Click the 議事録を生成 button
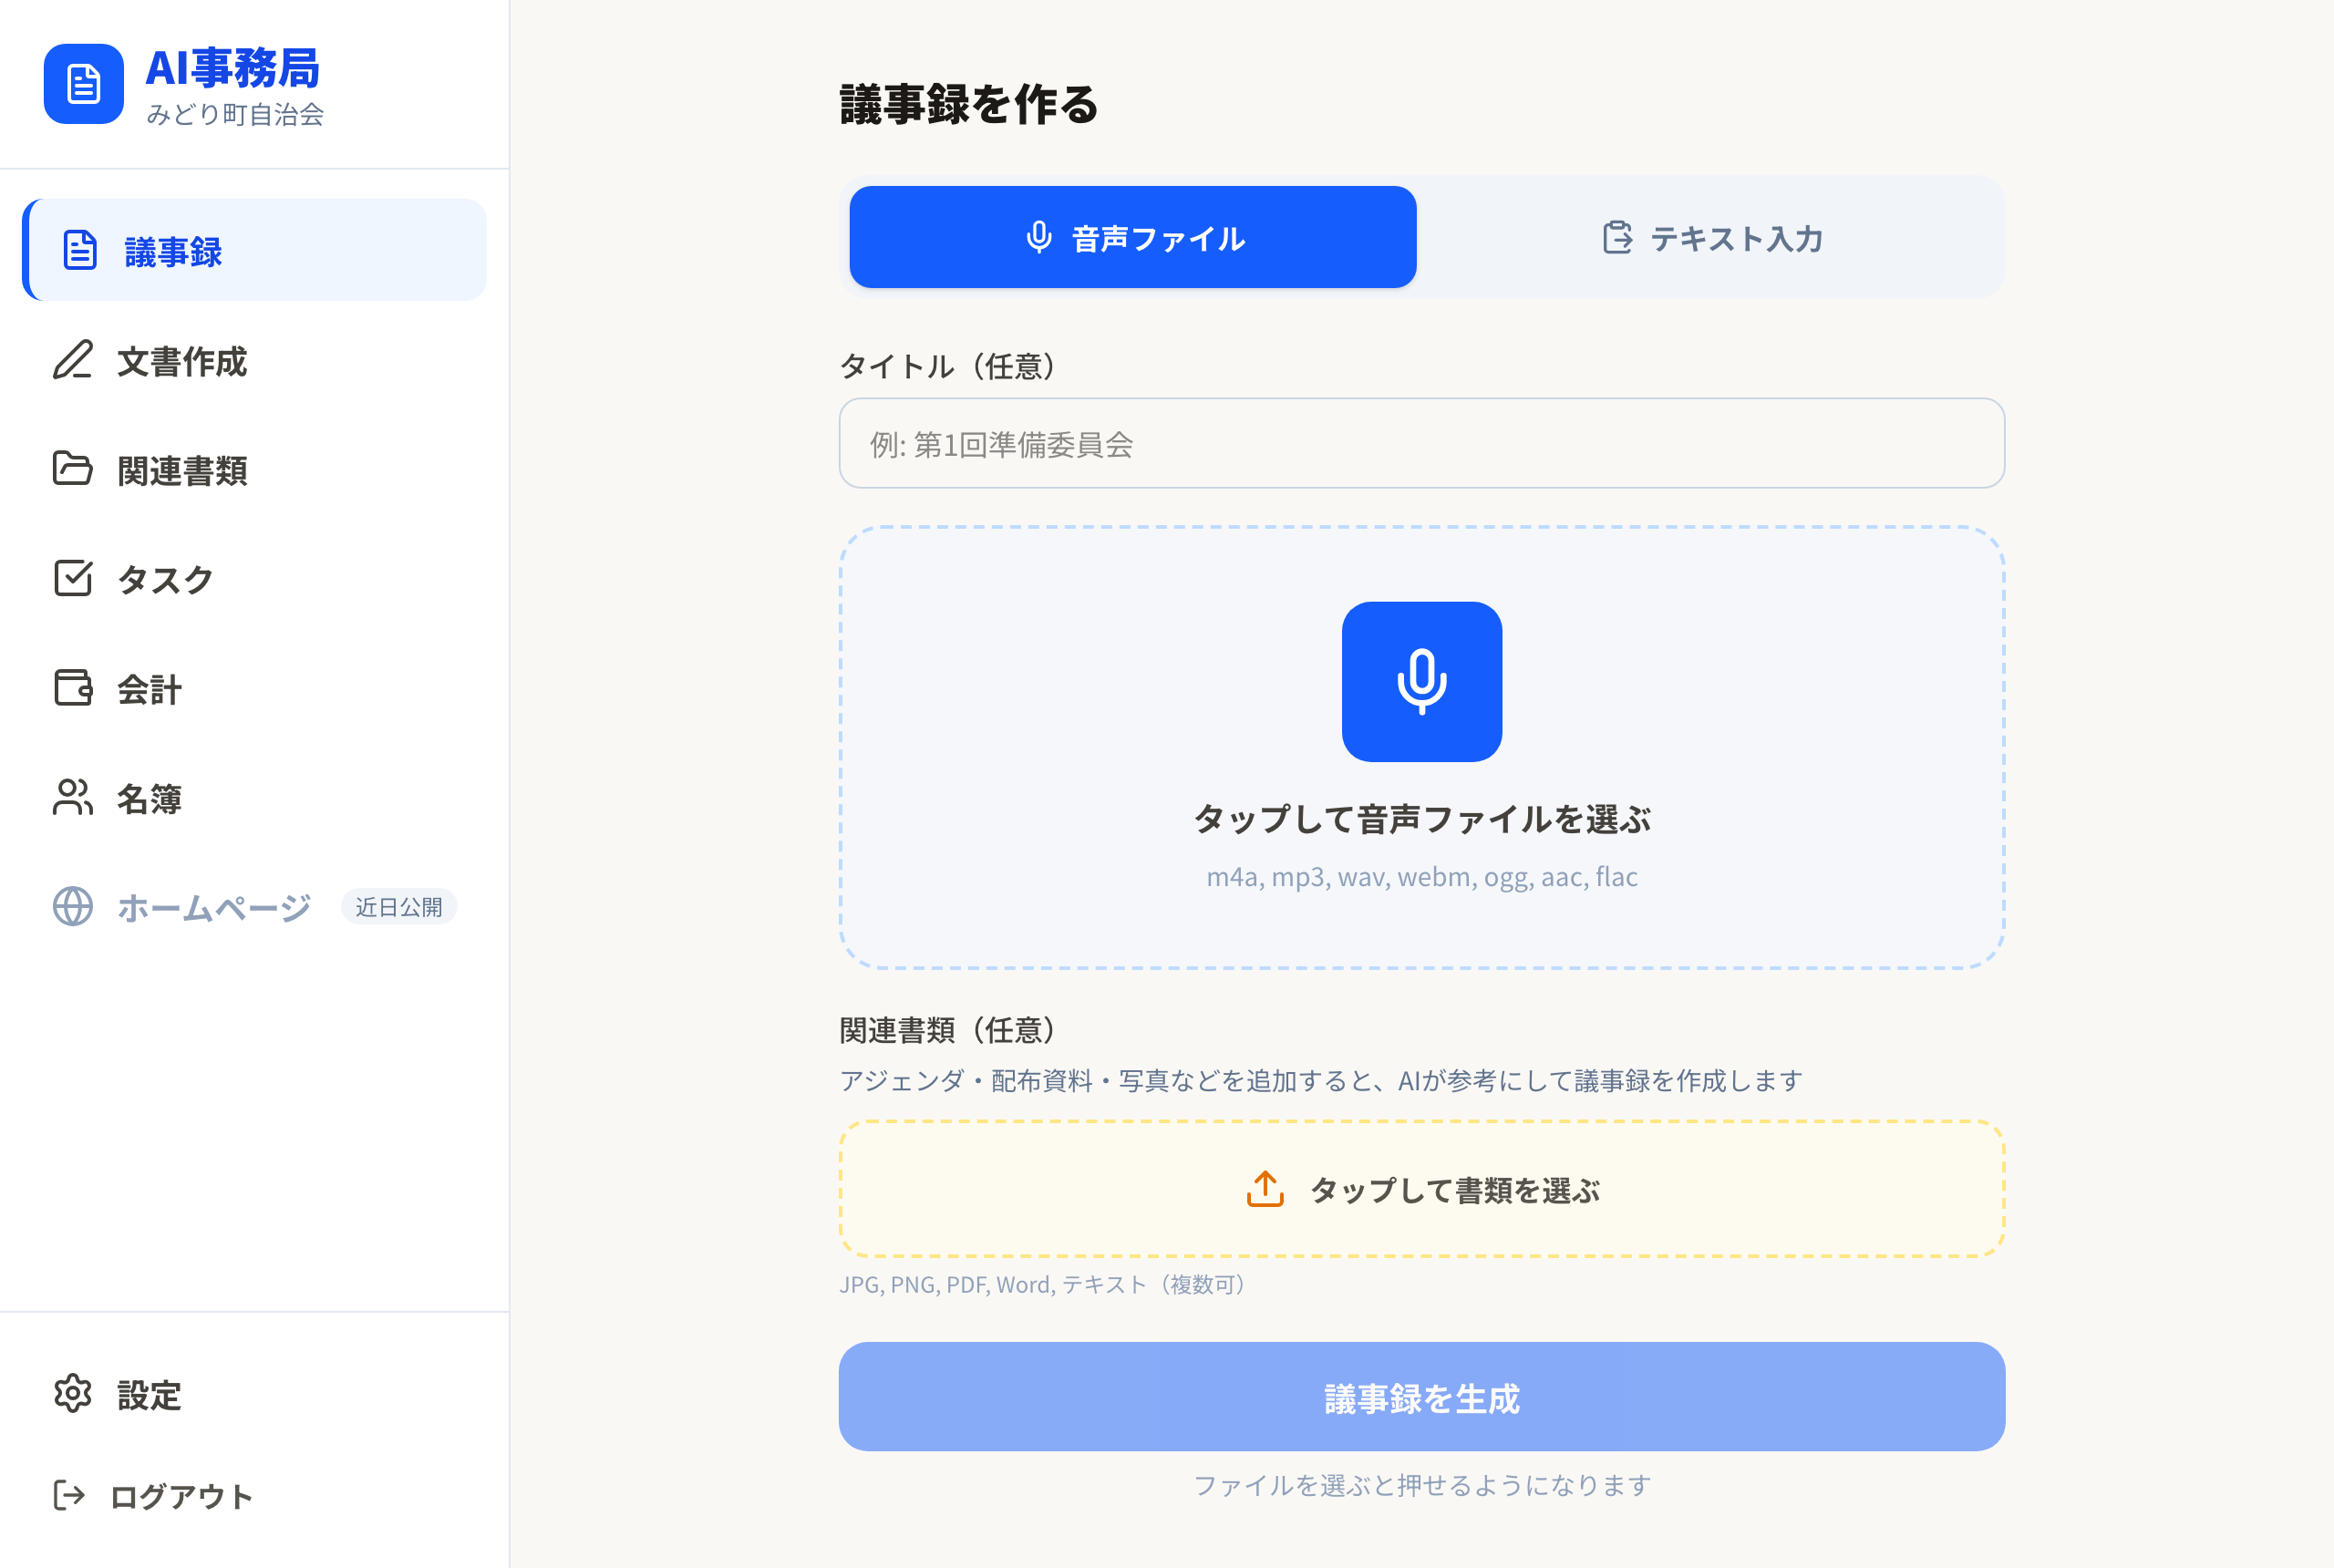The width and height of the screenshot is (2334, 1568). (1421, 1397)
